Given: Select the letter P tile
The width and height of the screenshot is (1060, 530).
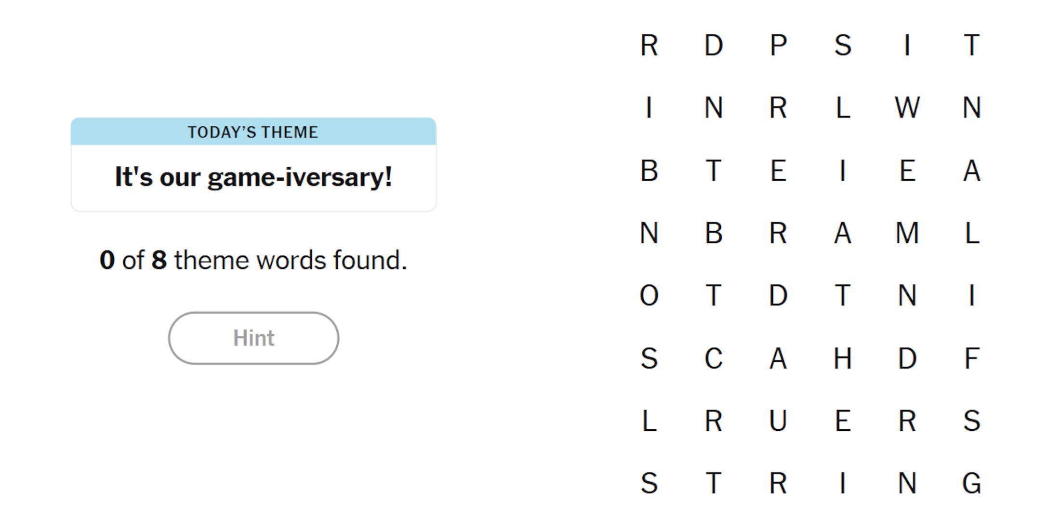Looking at the screenshot, I should (778, 45).
